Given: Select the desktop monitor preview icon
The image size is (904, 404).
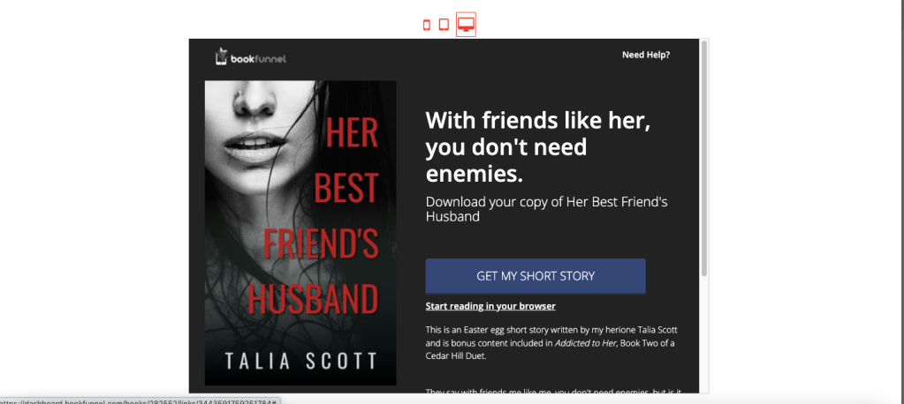Looking at the screenshot, I should 466,24.
